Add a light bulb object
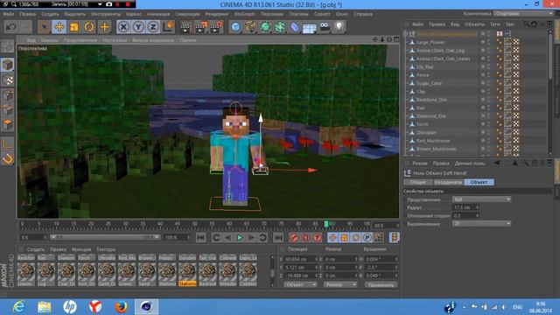Image resolution: width=560 pixels, height=315 pixels. pos(339,27)
